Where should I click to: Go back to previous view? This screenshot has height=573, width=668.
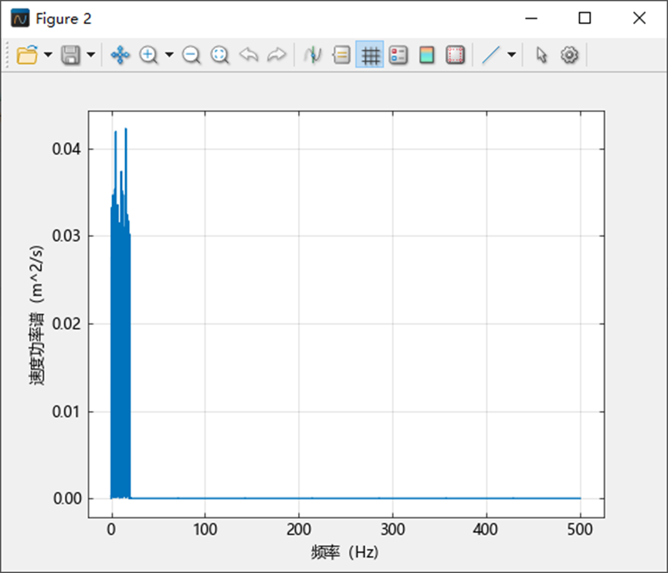click(x=249, y=55)
